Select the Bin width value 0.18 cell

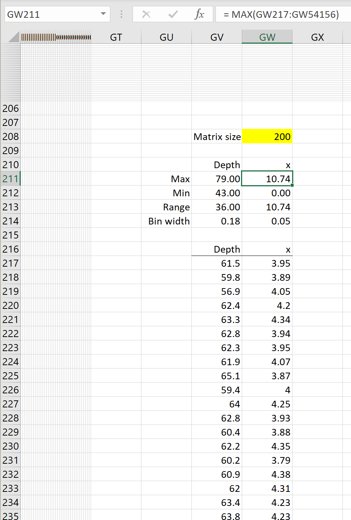[x=217, y=221]
